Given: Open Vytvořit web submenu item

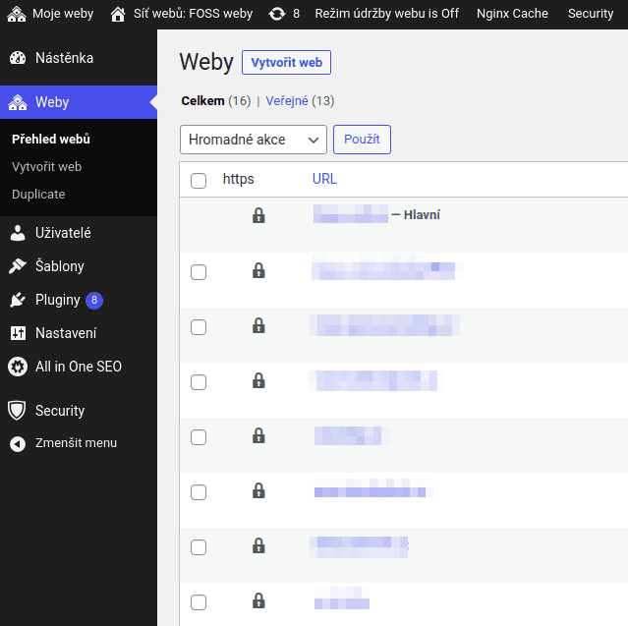Looking at the screenshot, I should pos(46,167).
